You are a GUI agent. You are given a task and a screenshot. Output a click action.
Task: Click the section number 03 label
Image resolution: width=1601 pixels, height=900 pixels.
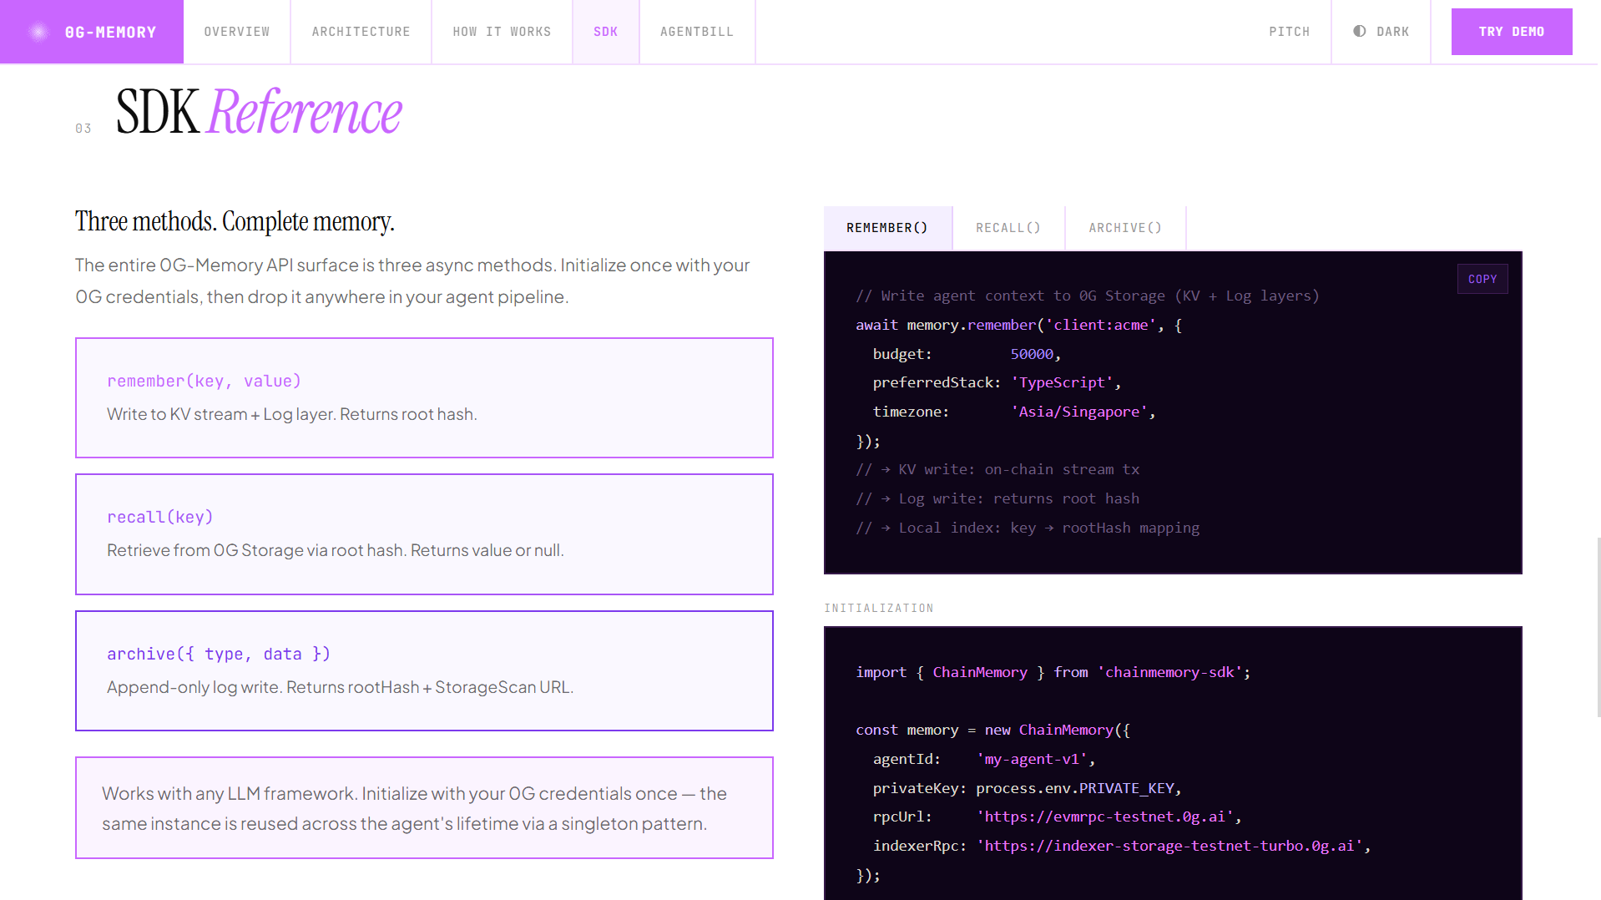tap(83, 129)
